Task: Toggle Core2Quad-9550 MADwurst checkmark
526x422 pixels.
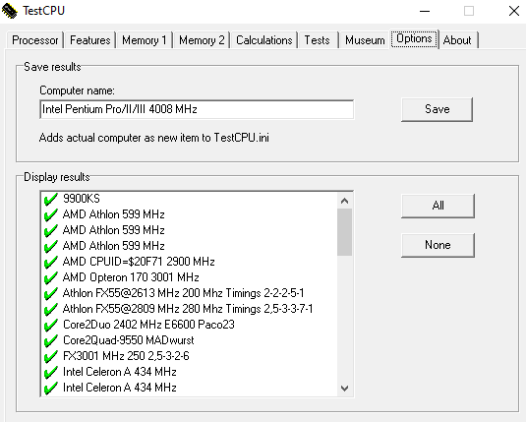Action: (51, 340)
